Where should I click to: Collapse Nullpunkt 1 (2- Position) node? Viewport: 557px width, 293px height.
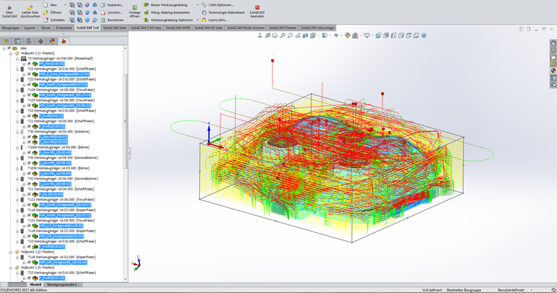pyautogui.click(x=11, y=252)
